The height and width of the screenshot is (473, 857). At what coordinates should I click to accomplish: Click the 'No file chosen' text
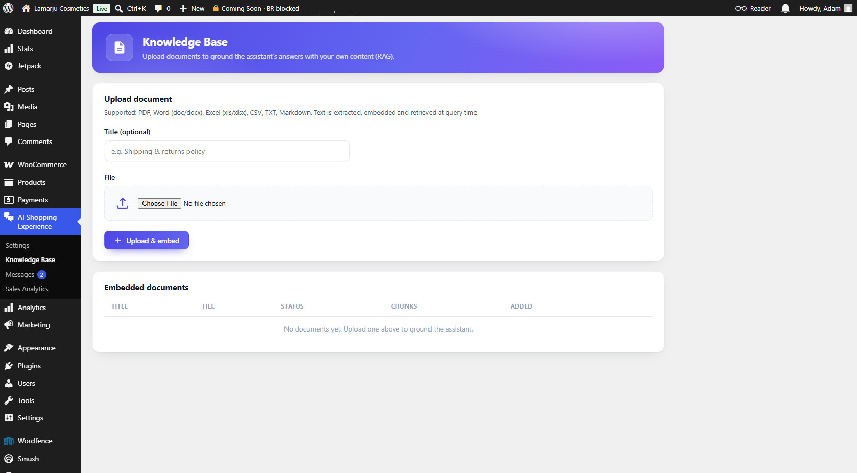(x=204, y=203)
